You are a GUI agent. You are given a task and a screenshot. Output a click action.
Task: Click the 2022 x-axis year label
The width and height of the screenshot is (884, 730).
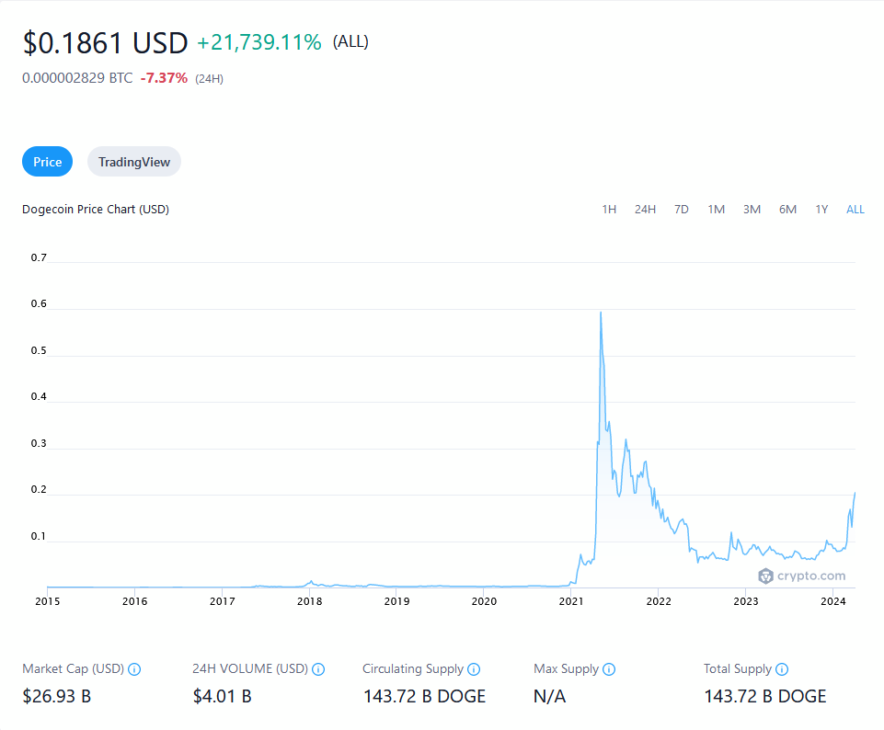[x=659, y=601]
